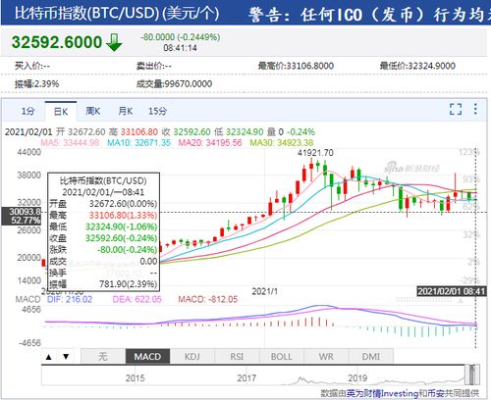Select the 日K daily chart tab
This screenshot has width=491, height=400.
pyautogui.click(x=61, y=112)
